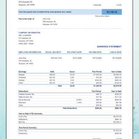The height and width of the screenshot is (139, 139).
Task: Click the year-to-date deductions total $882.79
Action: pos(118,108)
